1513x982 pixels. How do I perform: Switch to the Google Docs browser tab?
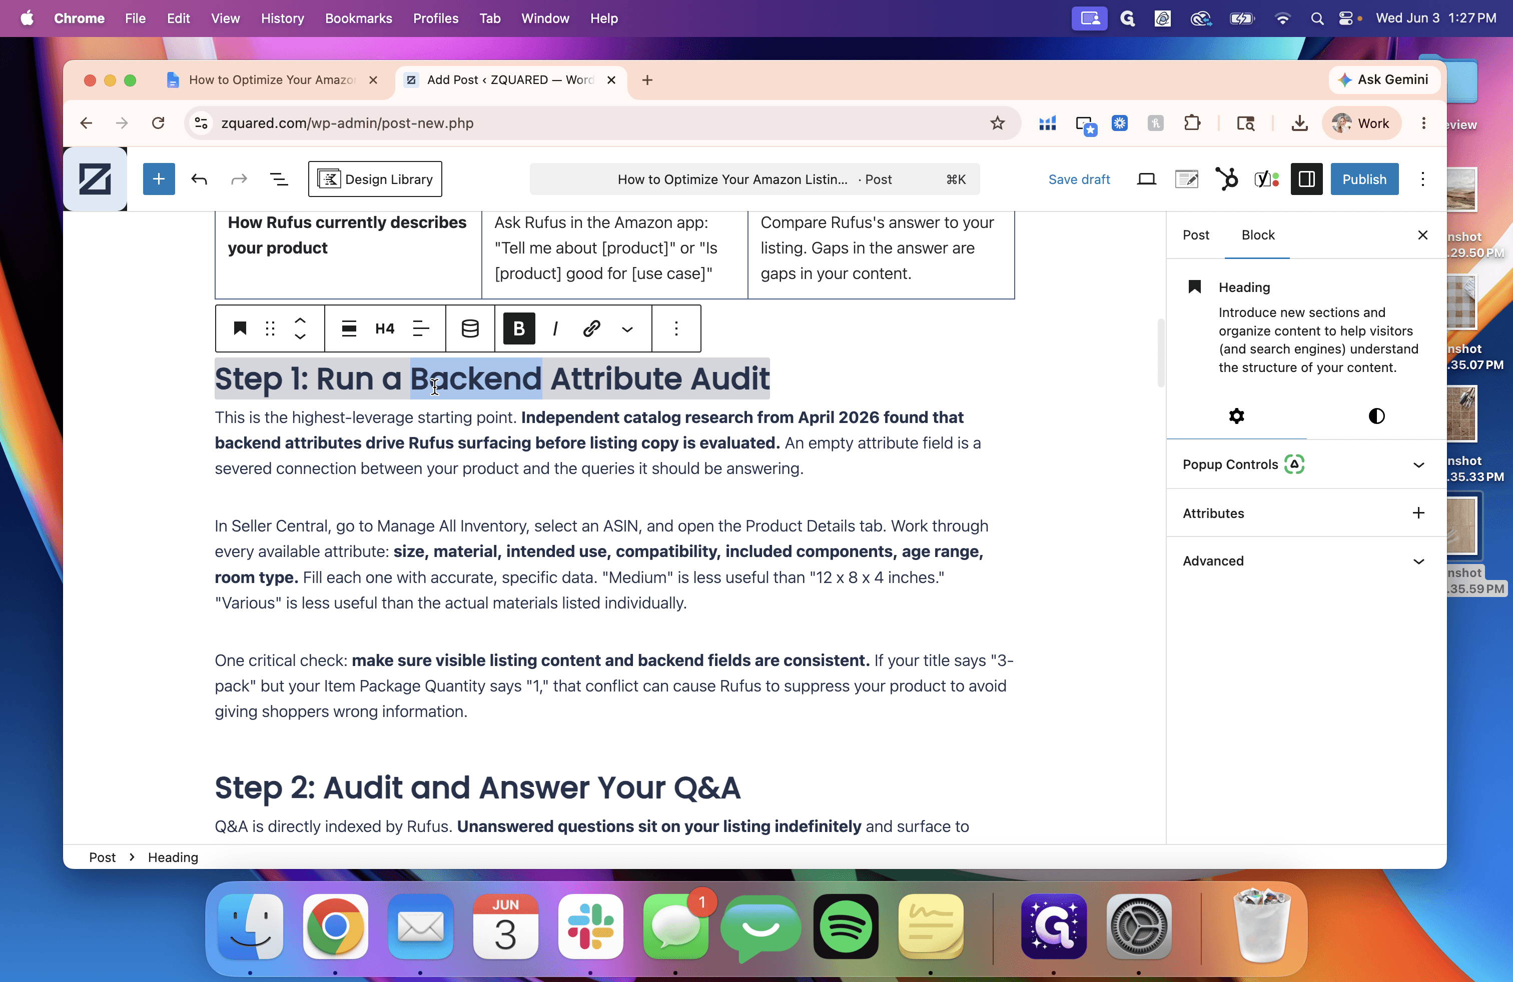click(x=272, y=79)
